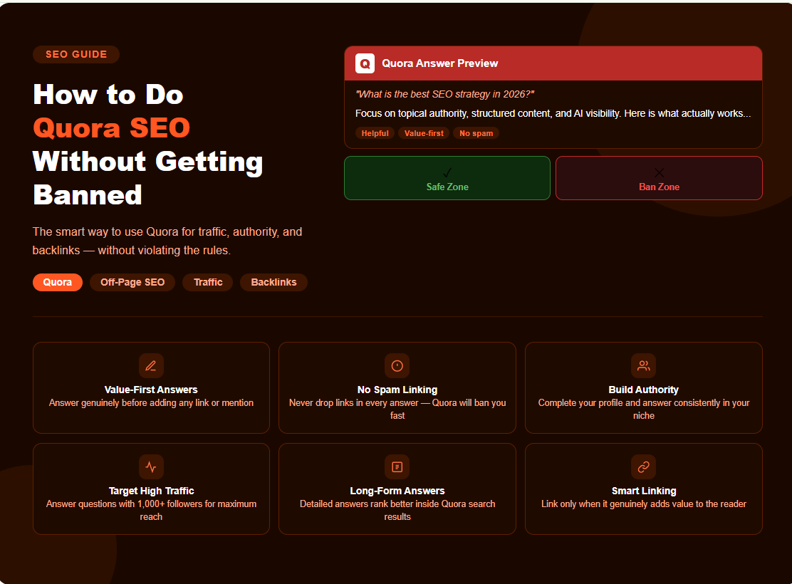Click the No spam tag
This screenshot has height=584, width=792.
[x=476, y=132]
